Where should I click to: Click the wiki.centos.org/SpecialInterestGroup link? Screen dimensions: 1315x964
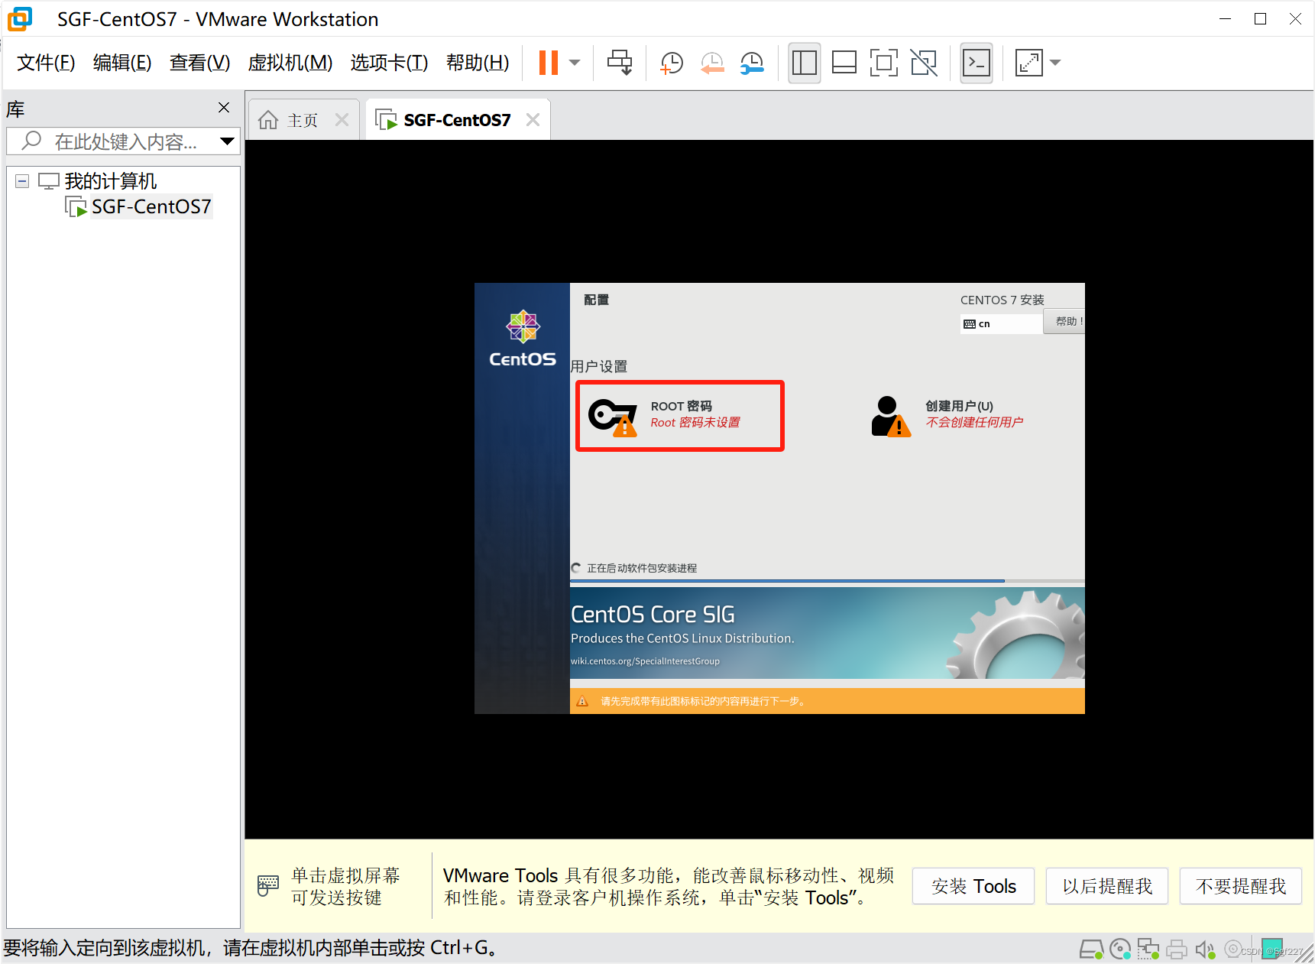(645, 661)
